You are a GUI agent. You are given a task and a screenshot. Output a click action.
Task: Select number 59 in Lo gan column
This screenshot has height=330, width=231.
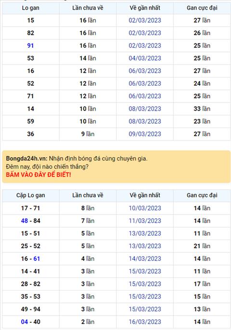[x=30, y=121]
